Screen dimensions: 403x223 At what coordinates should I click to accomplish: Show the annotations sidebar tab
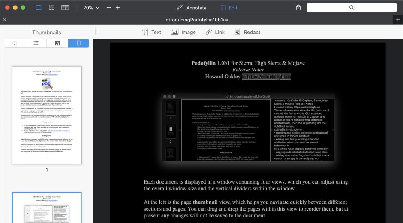click(x=57, y=43)
